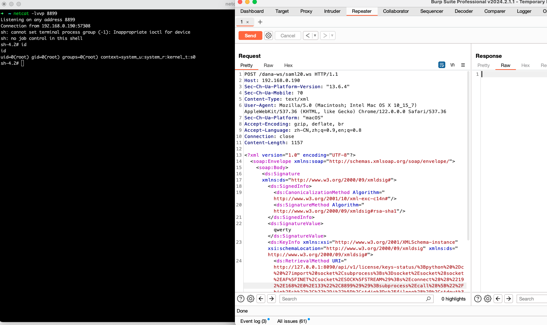The width and height of the screenshot is (547, 325).
Task: Close Repeater tab 1
Action: coord(248,22)
